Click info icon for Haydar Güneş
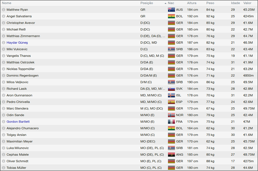258x171 pixels. point(4,43)
